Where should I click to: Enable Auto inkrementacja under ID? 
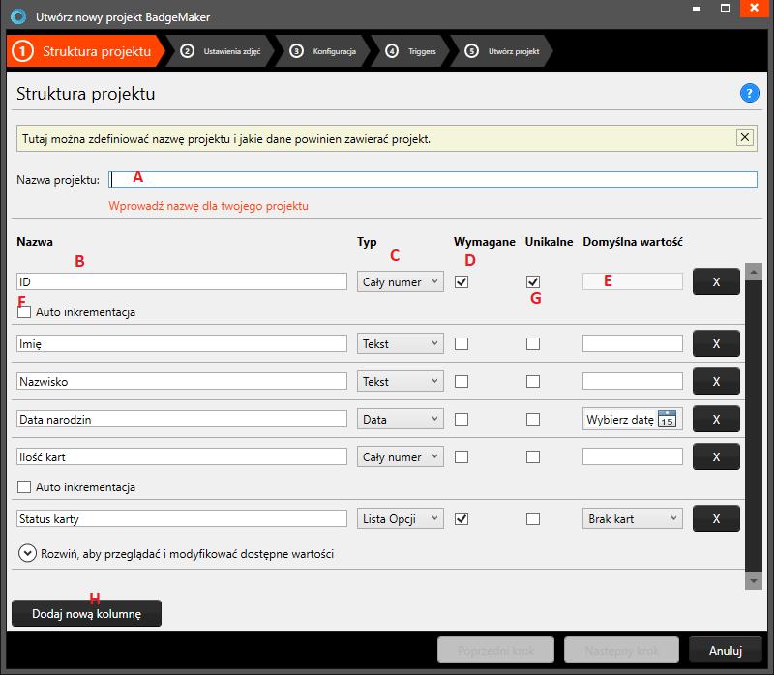point(24,311)
